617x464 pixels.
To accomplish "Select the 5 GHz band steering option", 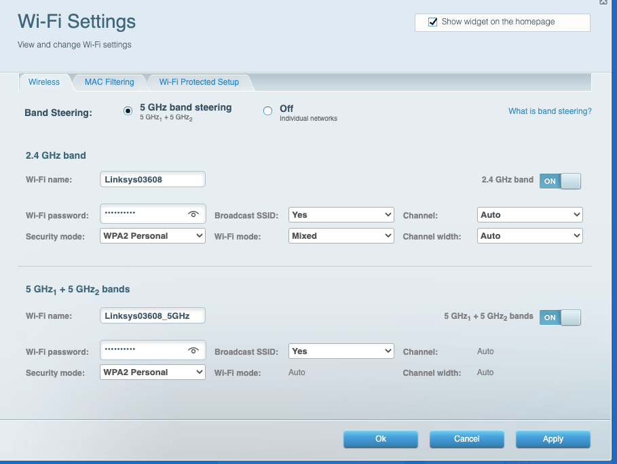I will pyautogui.click(x=128, y=110).
